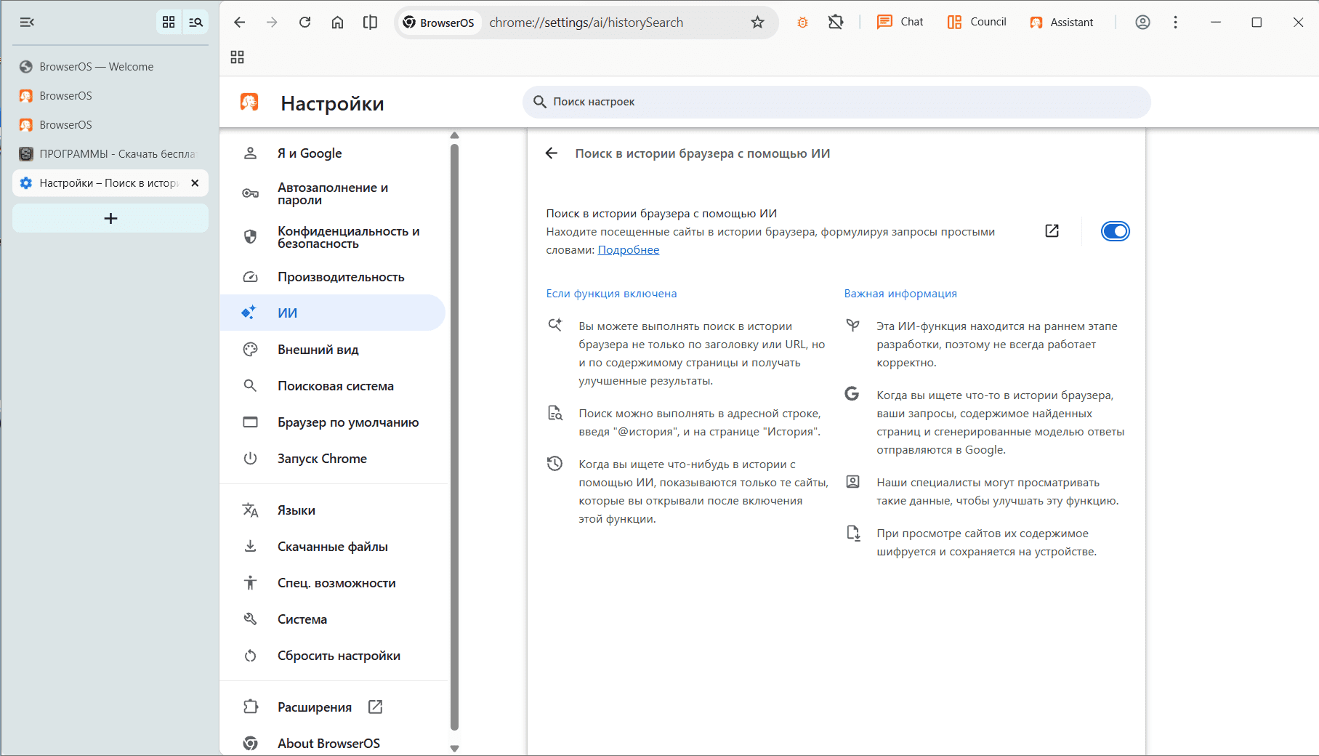Click the apps grid icon below toolbar
The image size is (1319, 756).
coord(237,57)
